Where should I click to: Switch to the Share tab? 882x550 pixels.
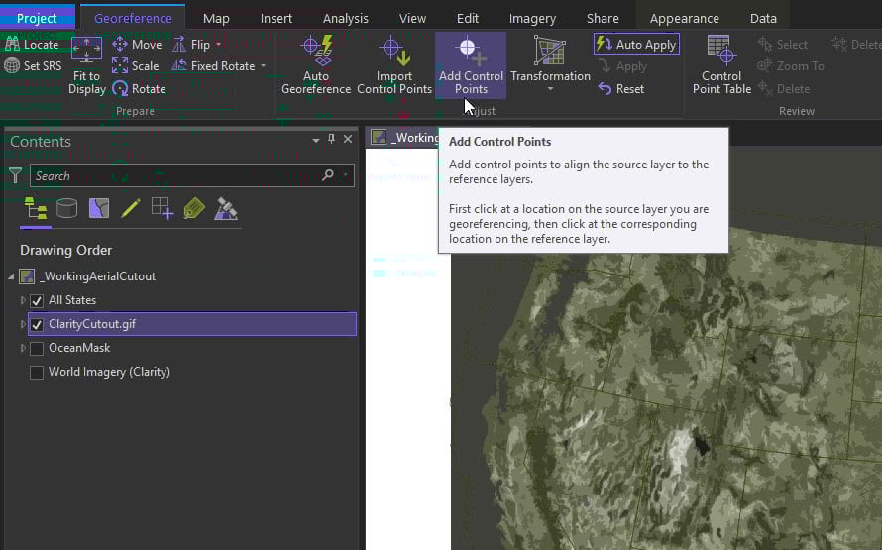click(603, 18)
